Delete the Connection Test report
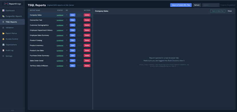The width and height of the screenshot is (237, 112). (x=87, y=20)
